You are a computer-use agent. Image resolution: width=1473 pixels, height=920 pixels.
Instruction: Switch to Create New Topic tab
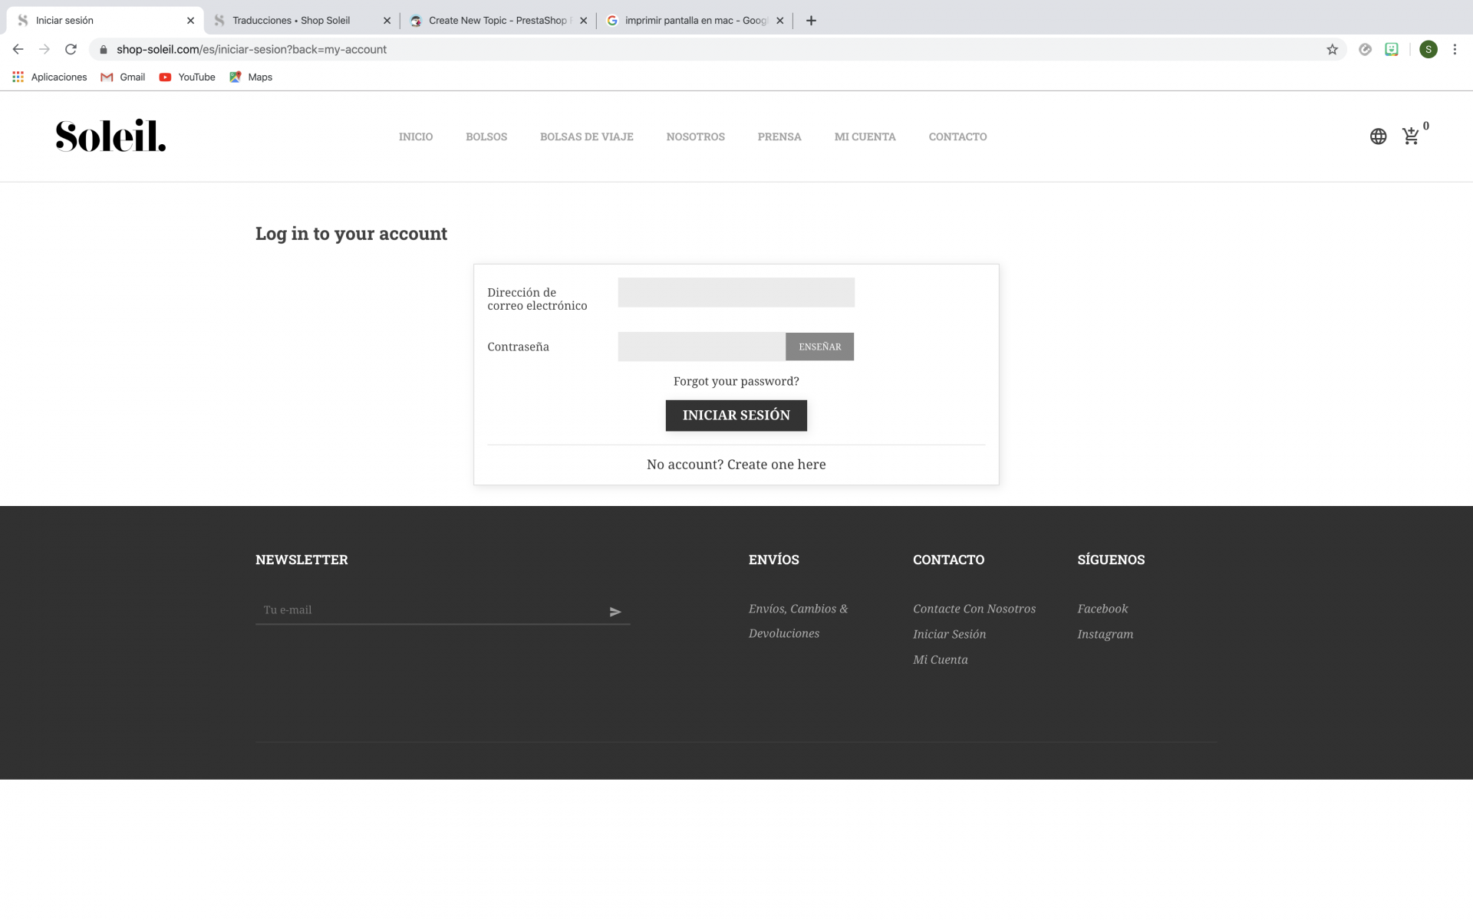point(497,21)
